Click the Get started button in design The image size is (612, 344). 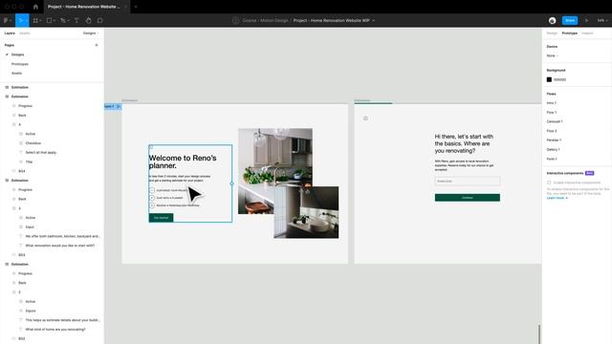pos(161,218)
